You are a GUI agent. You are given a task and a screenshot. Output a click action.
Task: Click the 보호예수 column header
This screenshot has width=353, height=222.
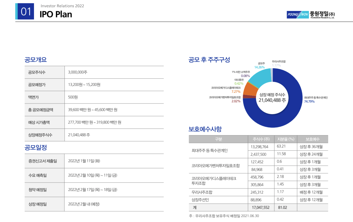313,139
